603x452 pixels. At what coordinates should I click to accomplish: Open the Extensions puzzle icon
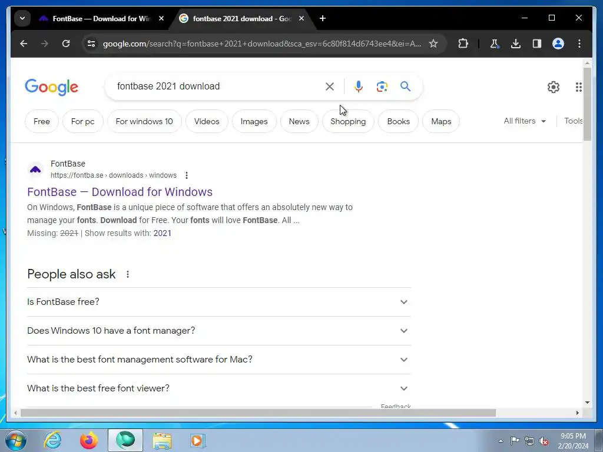point(463,44)
